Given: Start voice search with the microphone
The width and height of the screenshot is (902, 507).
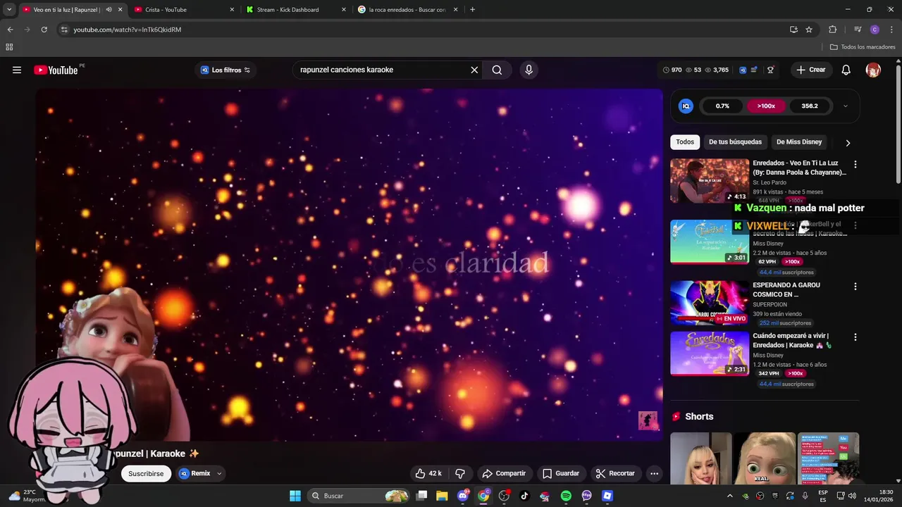Looking at the screenshot, I should (x=529, y=70).
